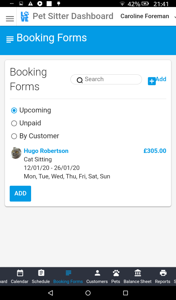176x300 pixels.
Task: Open Customers person icon
Action: coord(97,277)
